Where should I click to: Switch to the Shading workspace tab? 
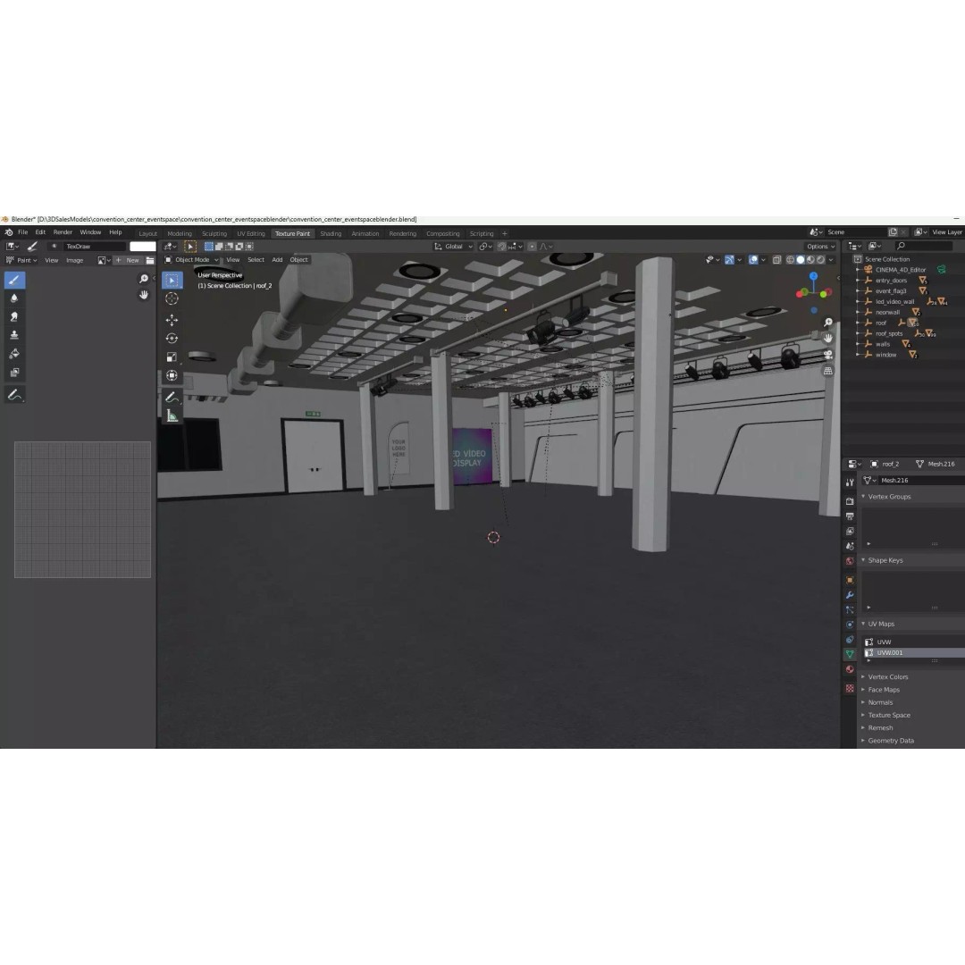coord(331,234)
